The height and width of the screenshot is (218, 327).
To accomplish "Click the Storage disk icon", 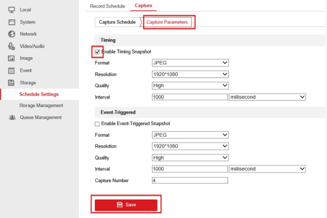I will [12, 83].
